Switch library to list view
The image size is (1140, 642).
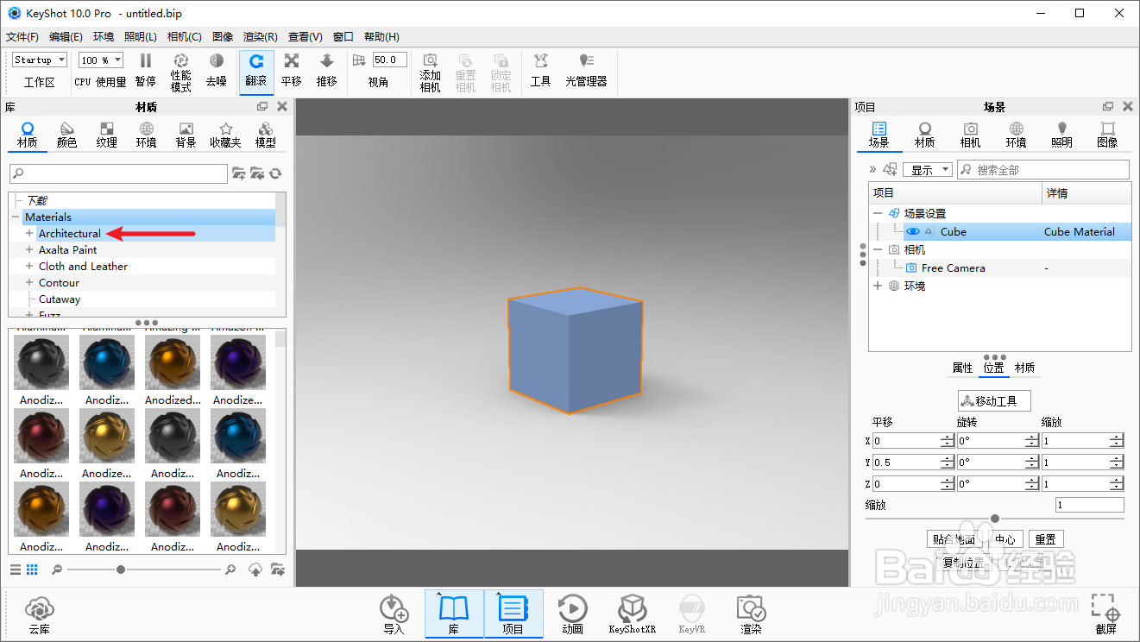click(x=16, y=570)
